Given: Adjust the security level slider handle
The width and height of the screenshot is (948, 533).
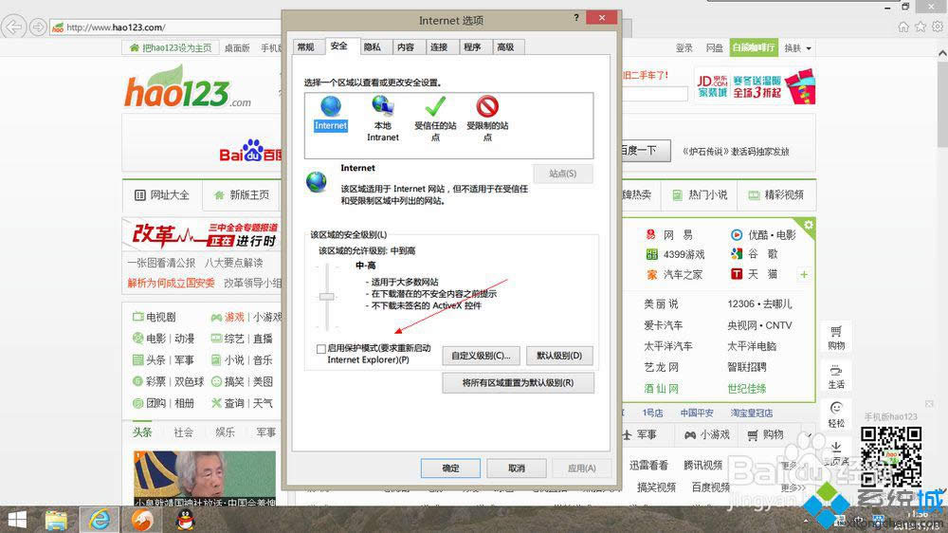Looking at the screenshot, I should [326, 297].
